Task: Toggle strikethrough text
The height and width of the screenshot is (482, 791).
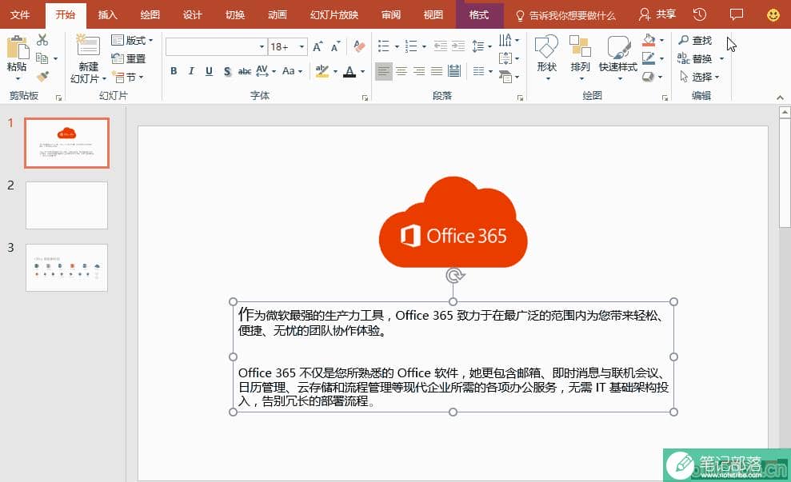Action: click(x=245, y=71)
